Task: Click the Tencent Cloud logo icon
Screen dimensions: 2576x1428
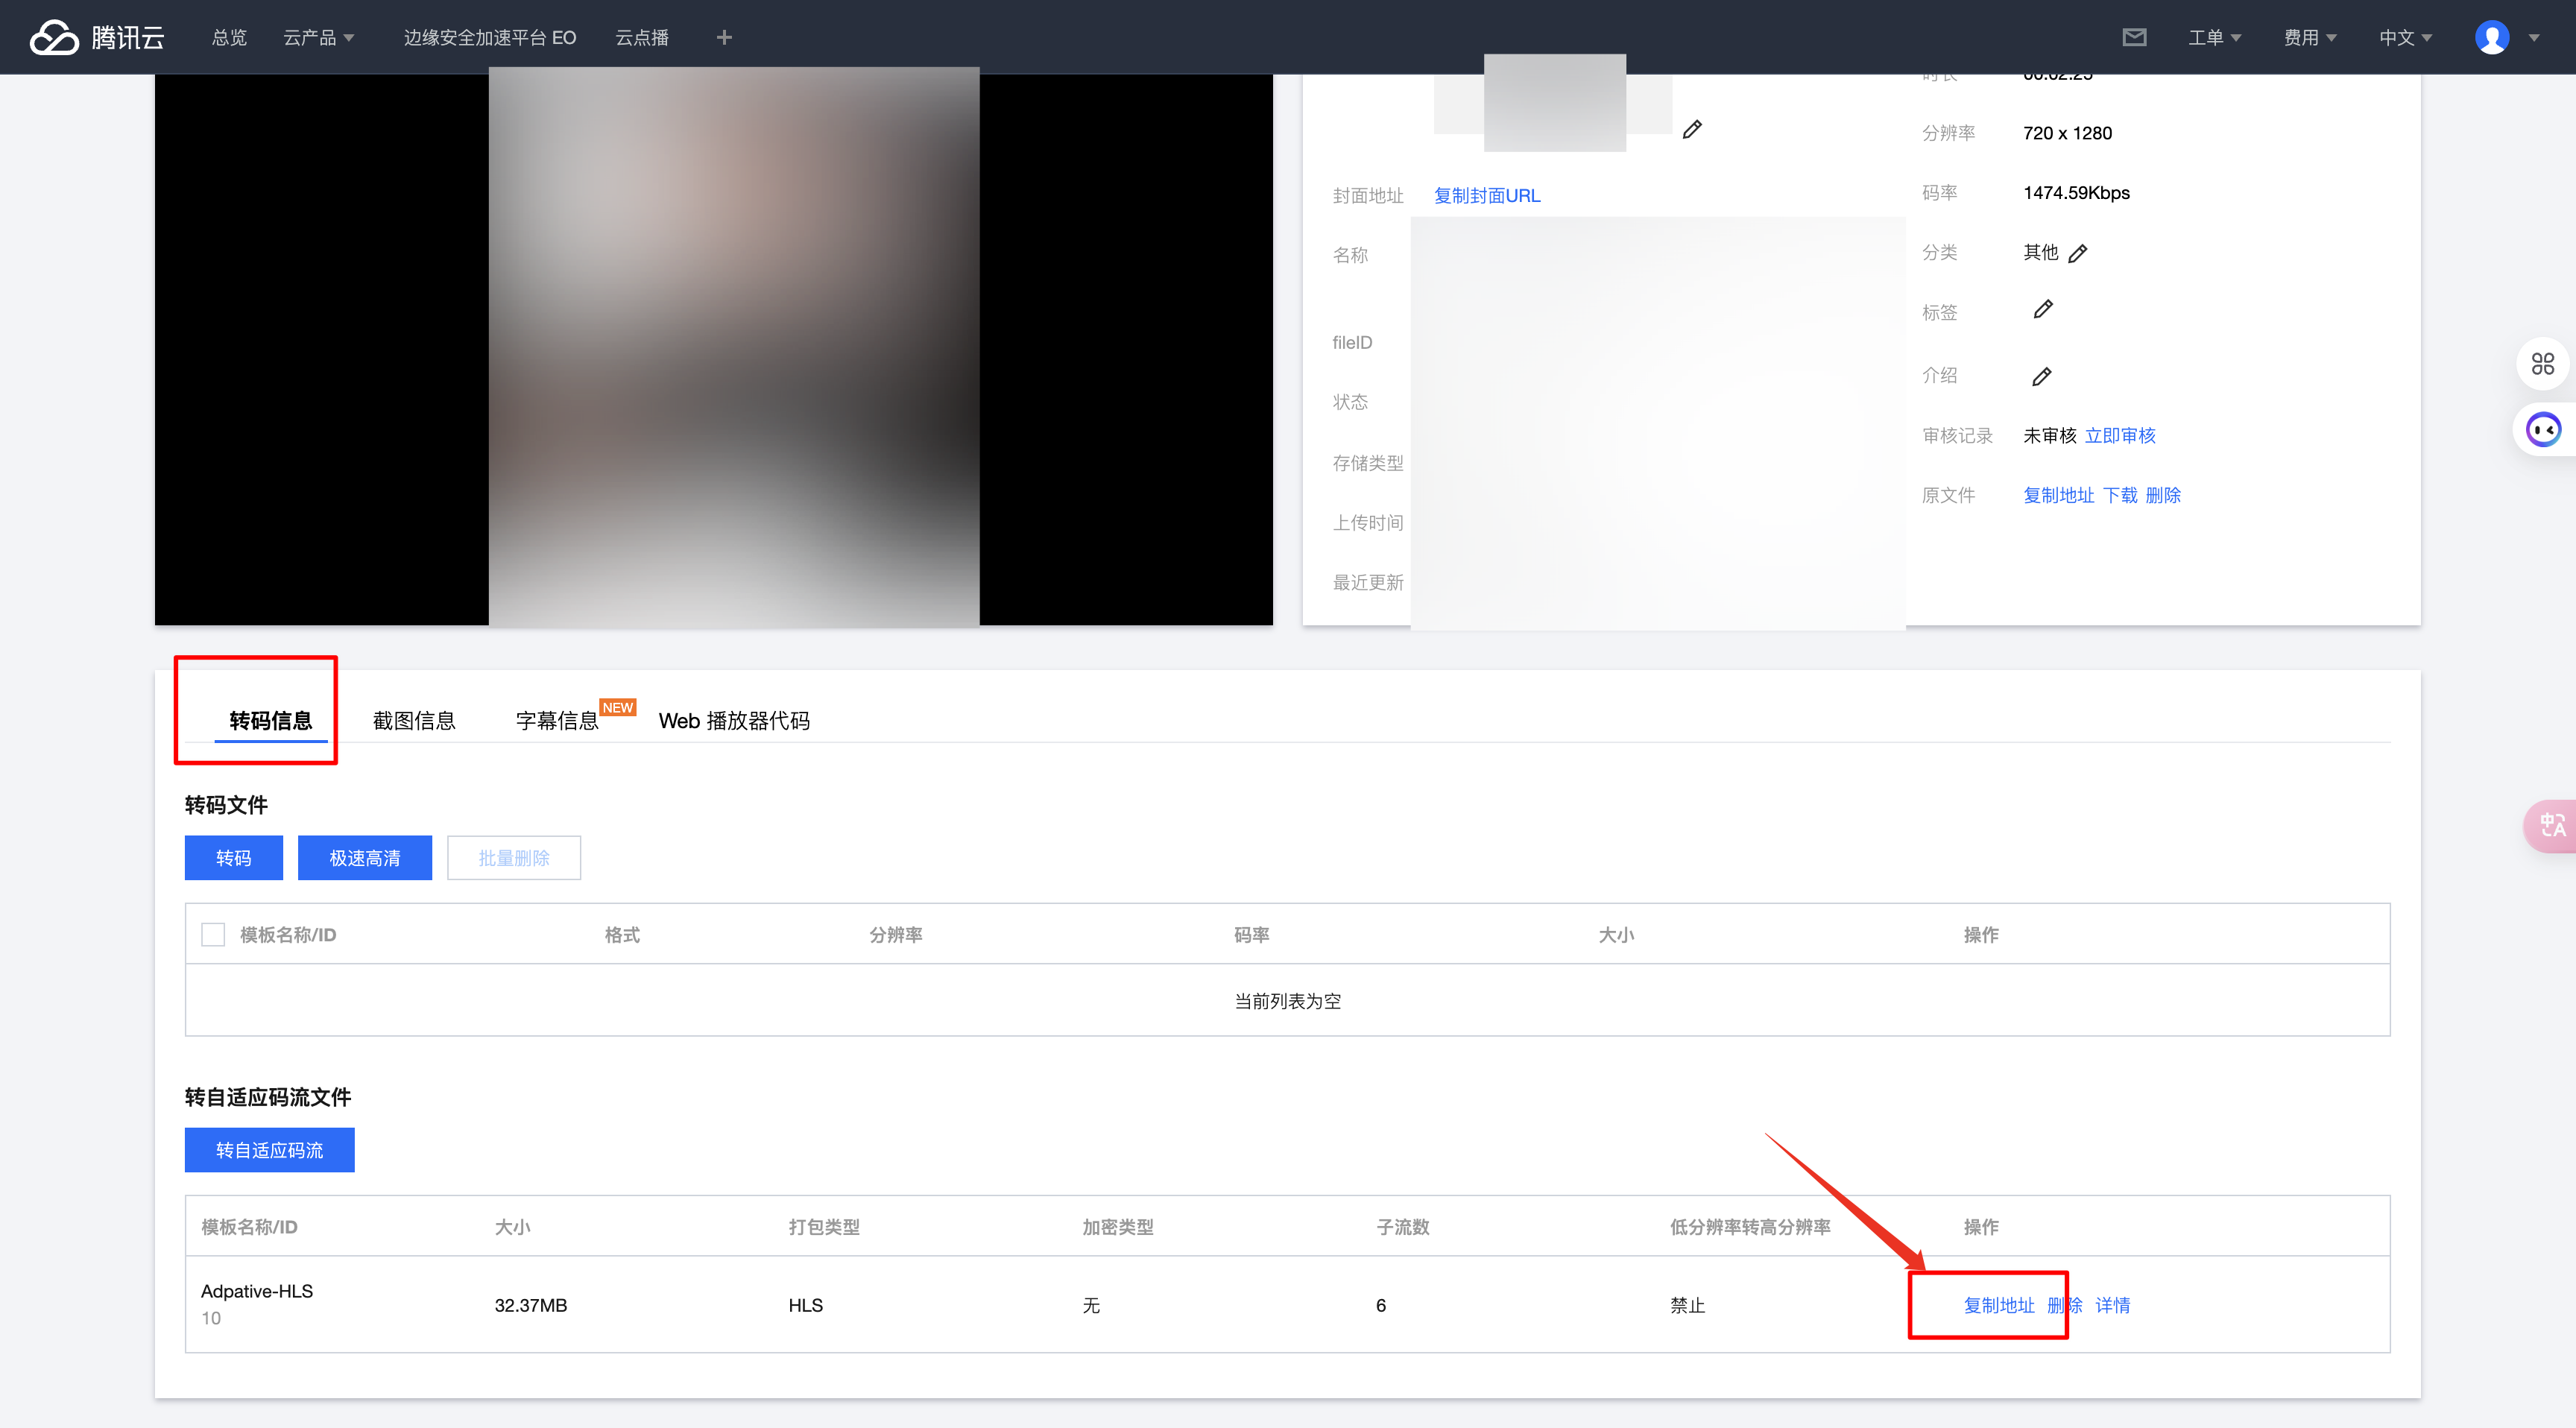Action: pyautogui.click(x=54, y=37)
